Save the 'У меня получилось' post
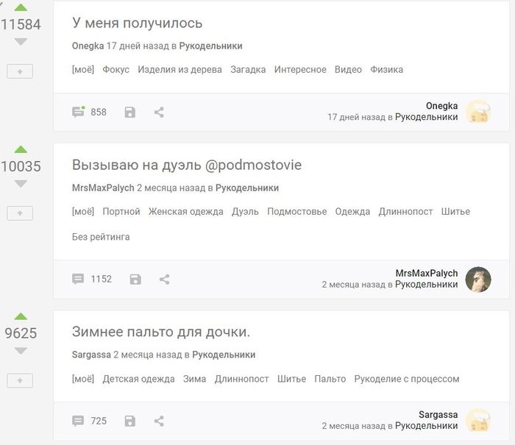The image size is (515, 445). pos(130,113)
